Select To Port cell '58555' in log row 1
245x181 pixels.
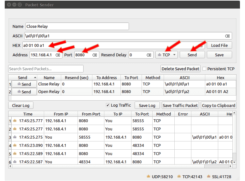pyautogui.click(x=142, y=121)
